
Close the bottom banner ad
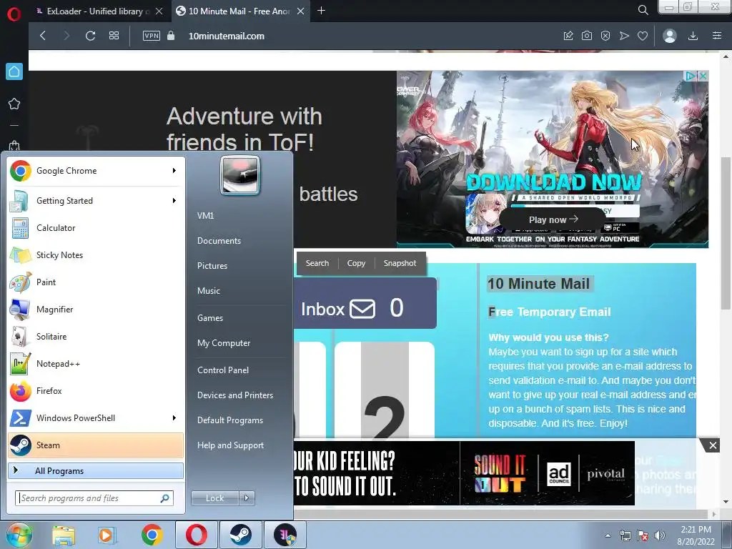tap(713, 445)
